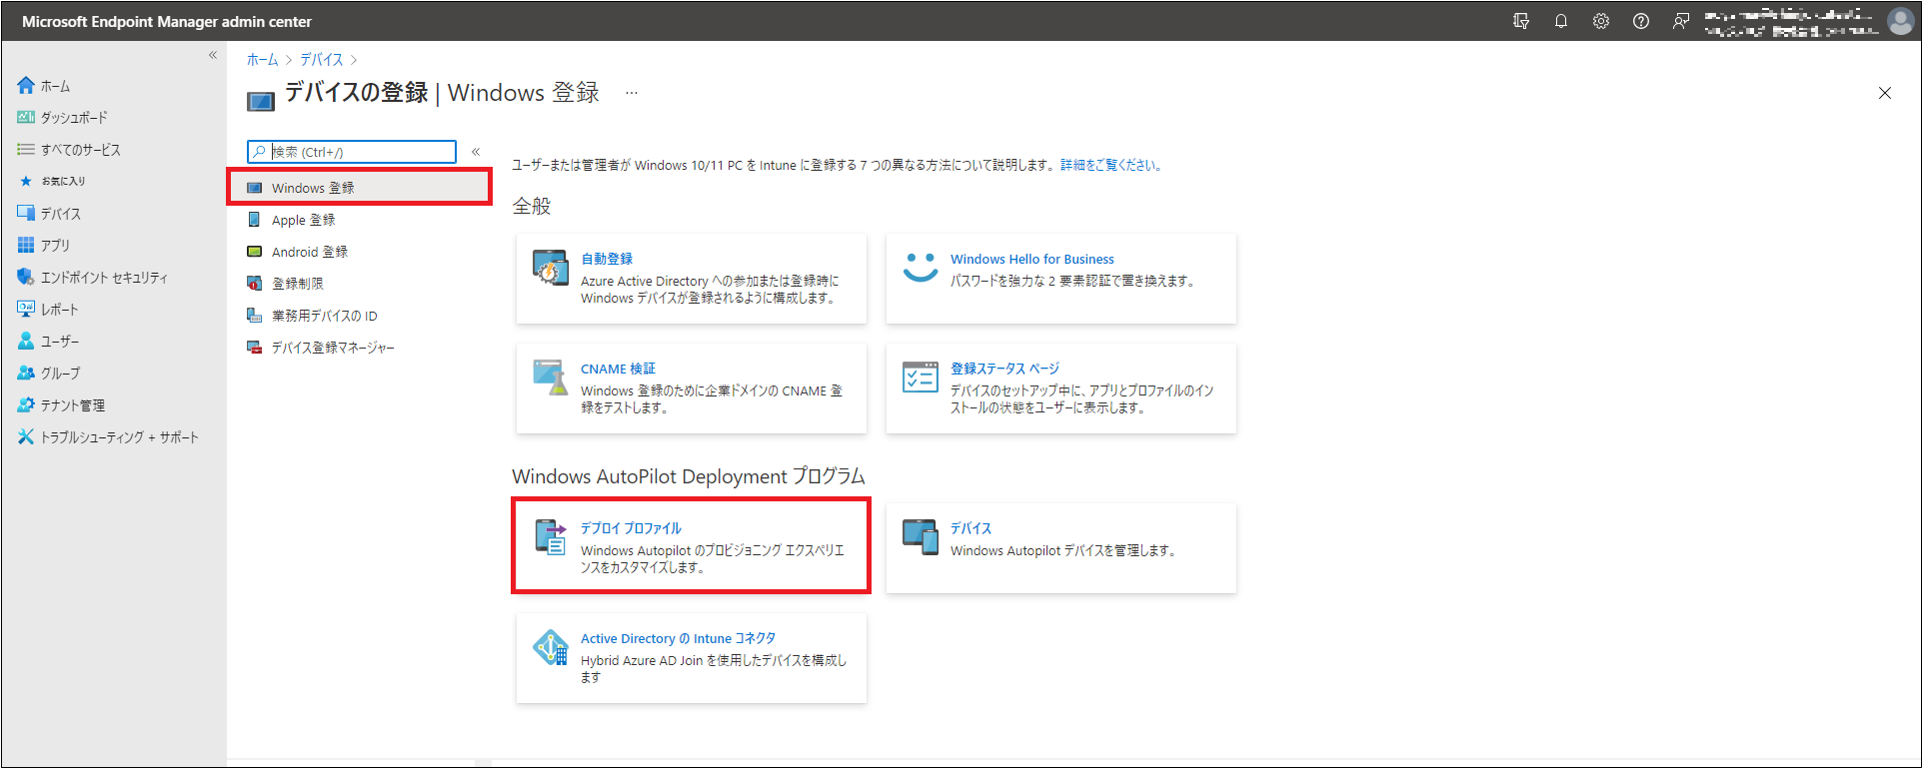
Task: Click the デバイスの登録 | Windows 登録 heading
Action: pos(443,93)
